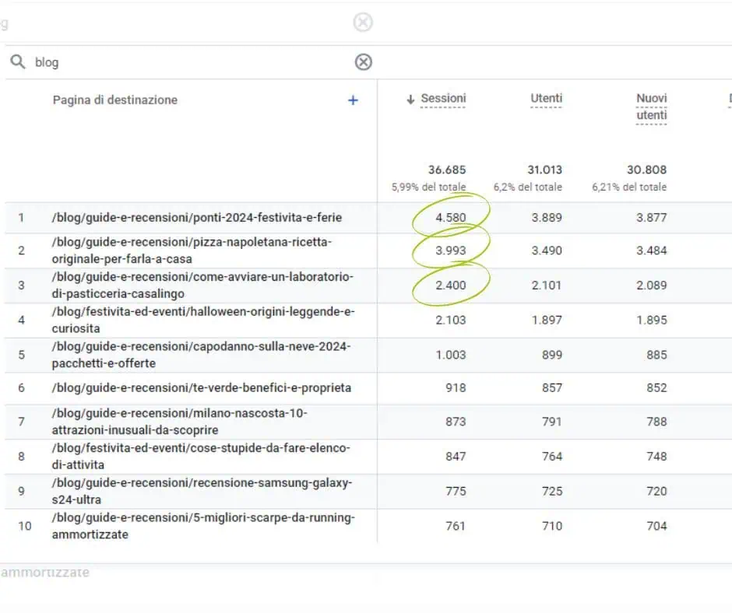Click the new users value 3.484
Image resolution: width=732 pixels, height=613 pixels.
(x=651, y=250)
